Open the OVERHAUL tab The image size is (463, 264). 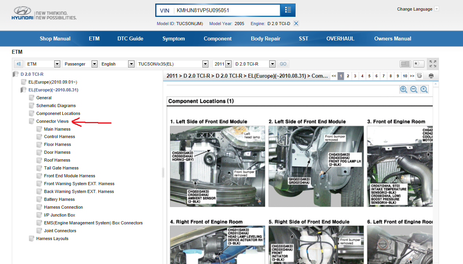340,38
